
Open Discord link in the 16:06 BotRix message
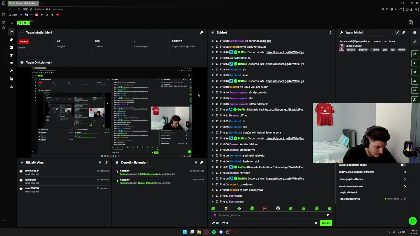click(x=284, y=179)
